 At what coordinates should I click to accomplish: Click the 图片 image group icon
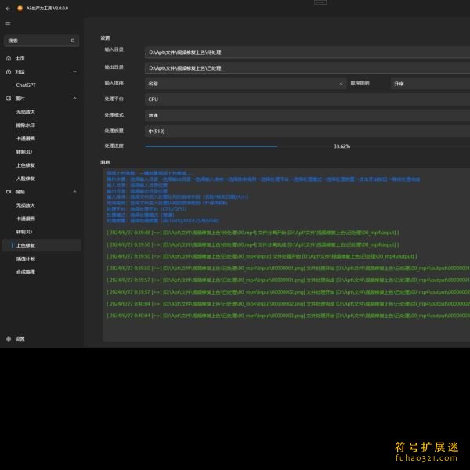pos(9,99)
